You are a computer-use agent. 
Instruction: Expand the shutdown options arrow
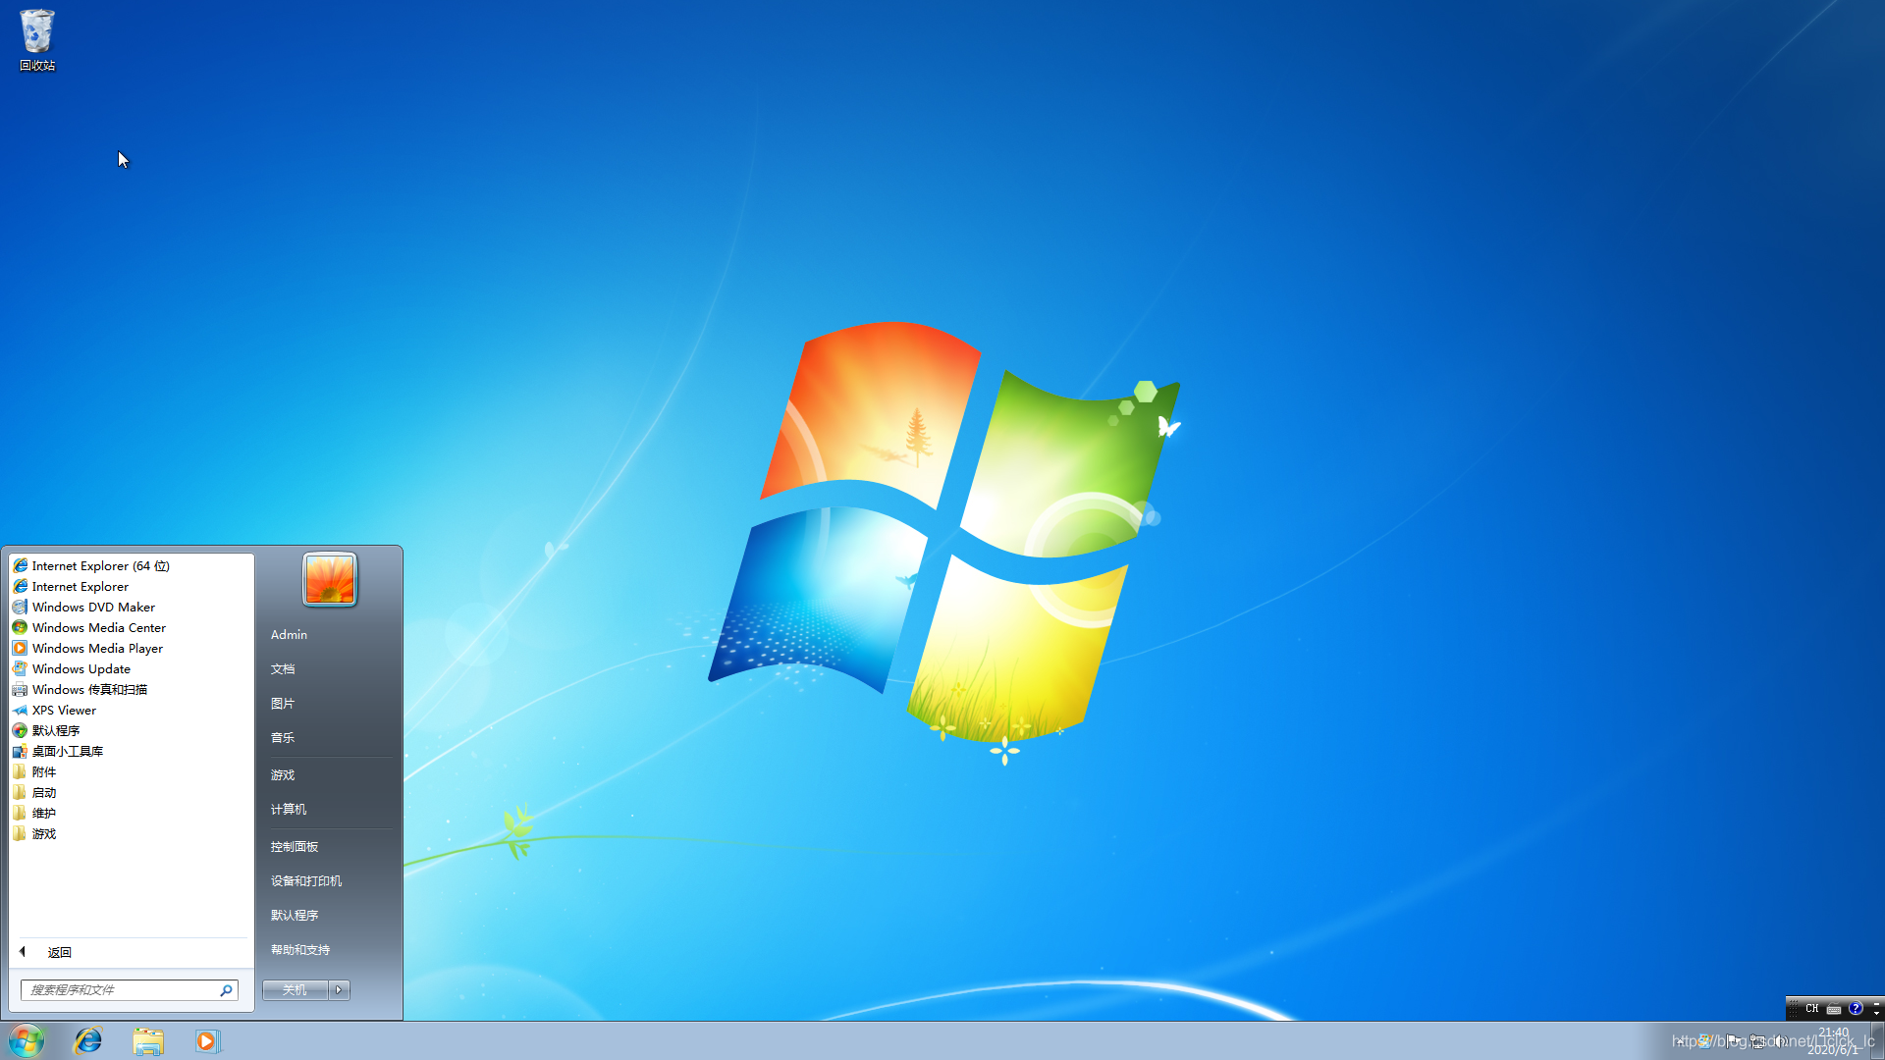pos(339,989)
